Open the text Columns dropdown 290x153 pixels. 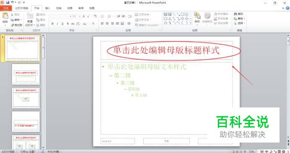[x=129, y=24]
